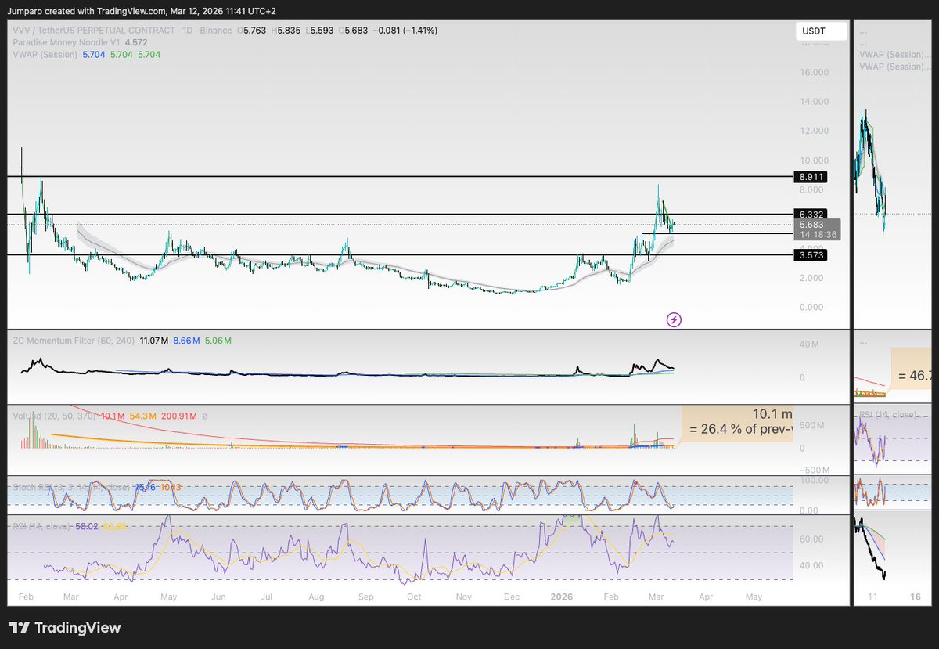The height and width of the screenshot is (649, 939).
Task: Click the price change −0.081 (−1.41%)
Action: pos(407,31)
